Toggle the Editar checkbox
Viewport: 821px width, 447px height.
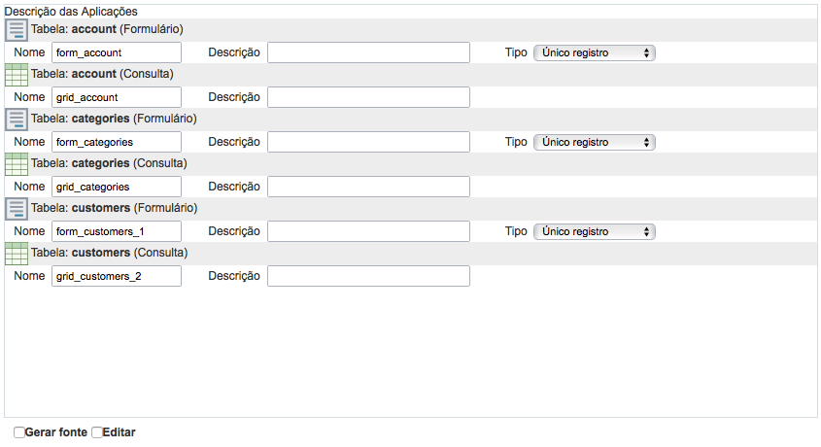coord(97,432)
